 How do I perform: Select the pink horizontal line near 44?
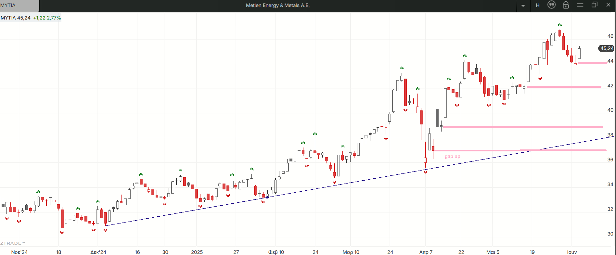[593, 63]
